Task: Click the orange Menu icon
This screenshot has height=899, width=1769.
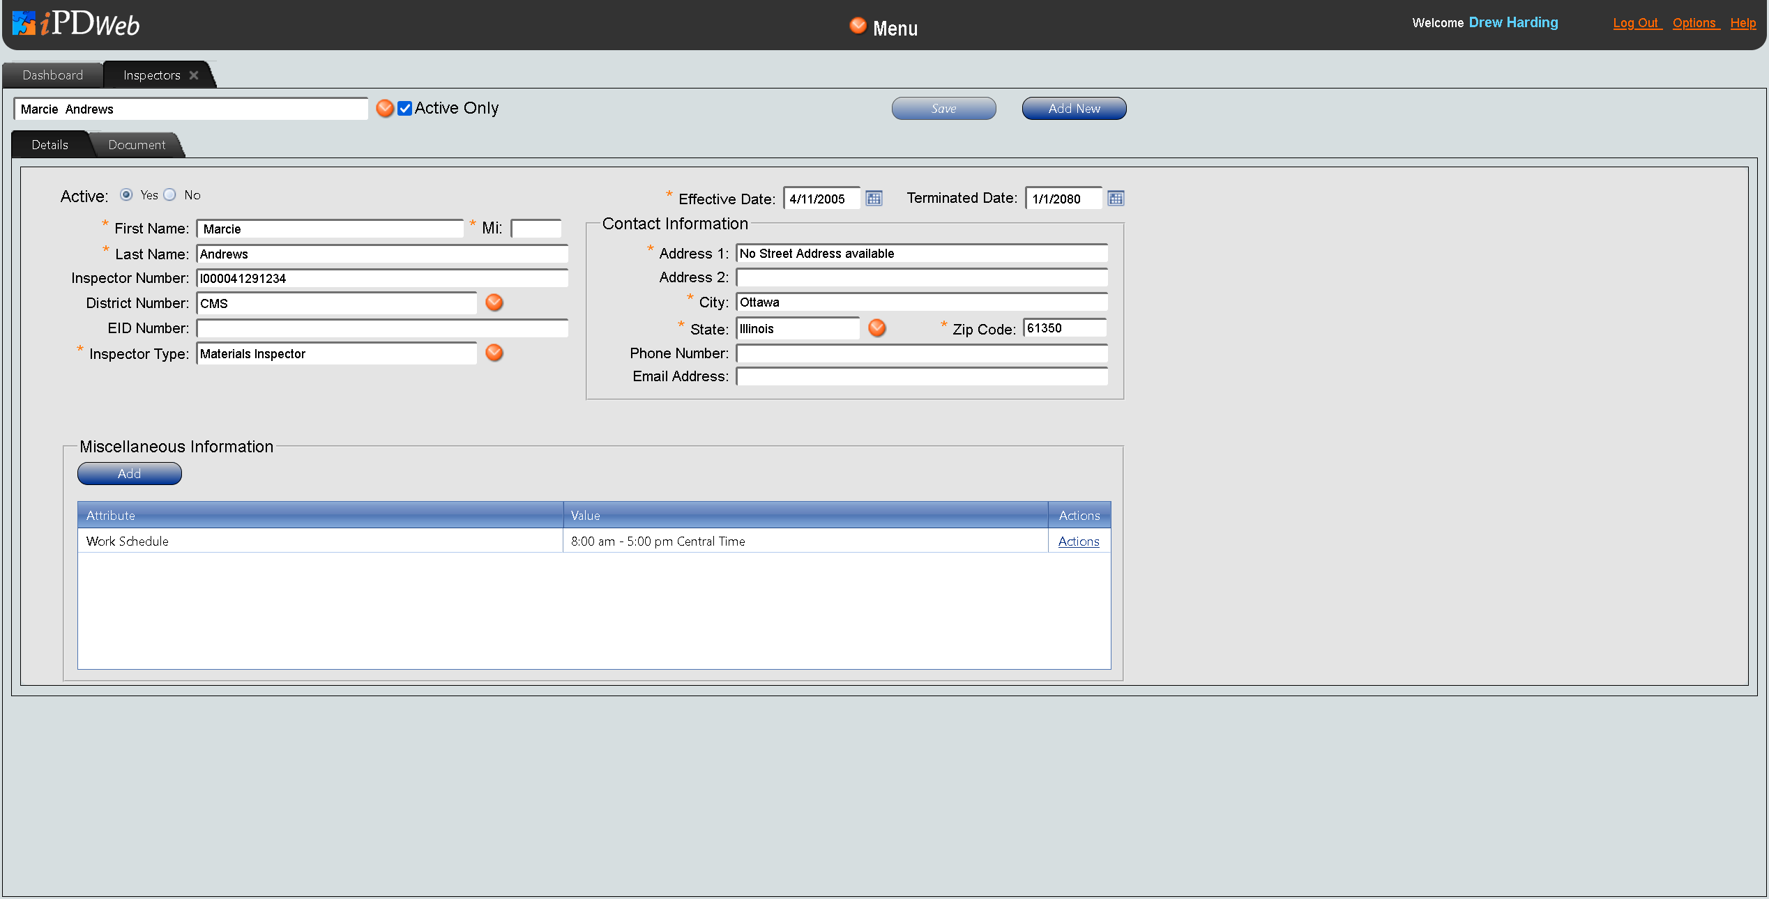Action: coord(858,26)
